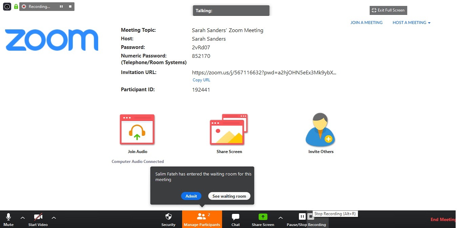Screen dimensions: 457x228
Task: Click the Security shield icon
Action: tap(168, 217)
